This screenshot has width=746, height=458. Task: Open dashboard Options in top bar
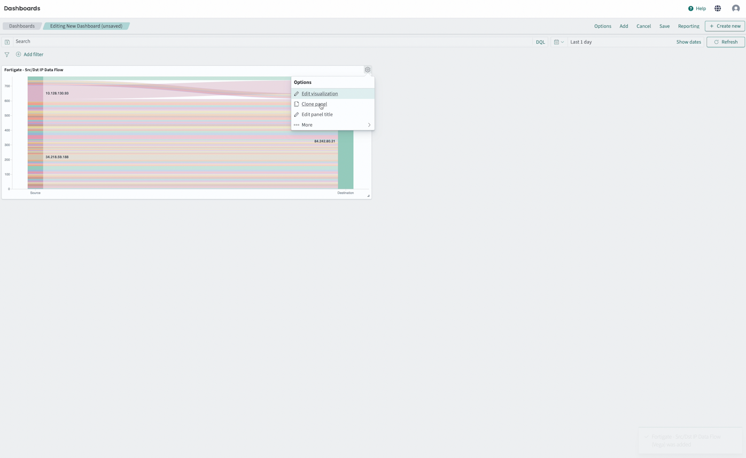click(603, 26)
